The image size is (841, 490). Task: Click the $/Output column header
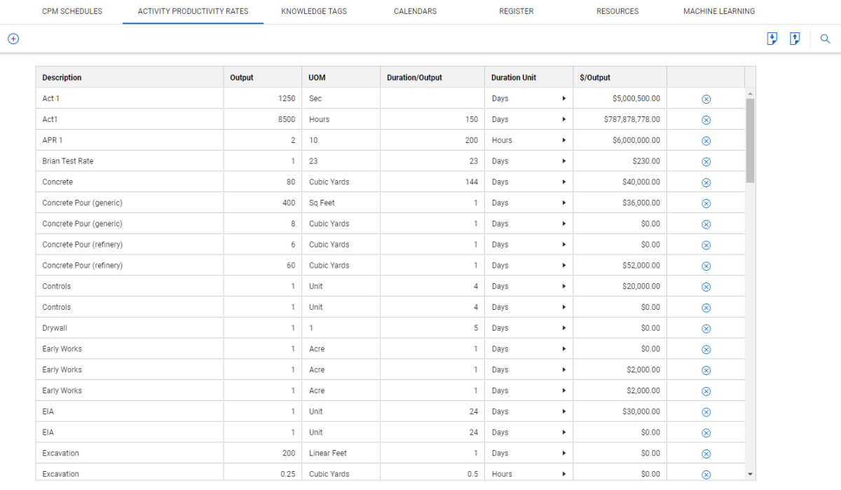(x=595, y=78)
